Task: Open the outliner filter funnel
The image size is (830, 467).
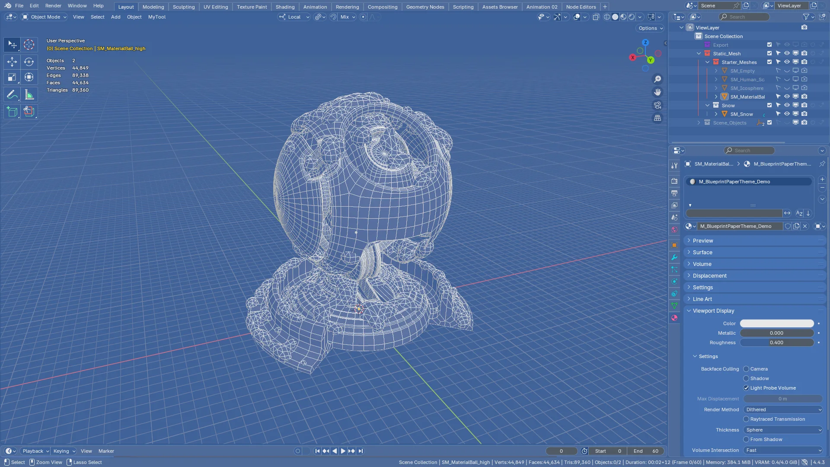Action: pos(806,17)
